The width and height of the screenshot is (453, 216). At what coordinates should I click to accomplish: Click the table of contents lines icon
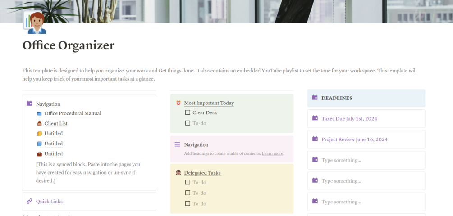pyautogui.click(x=178, y=144)
